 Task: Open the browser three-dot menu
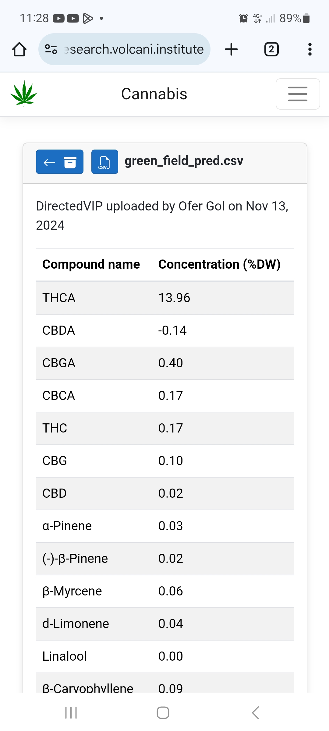coord(310,49)
